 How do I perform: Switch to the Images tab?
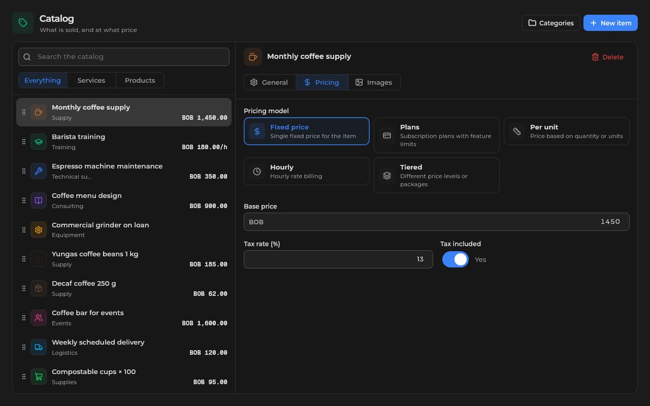click(374, 82)
